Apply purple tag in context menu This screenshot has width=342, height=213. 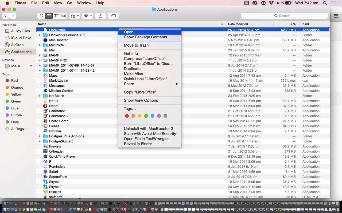point(159,116)
